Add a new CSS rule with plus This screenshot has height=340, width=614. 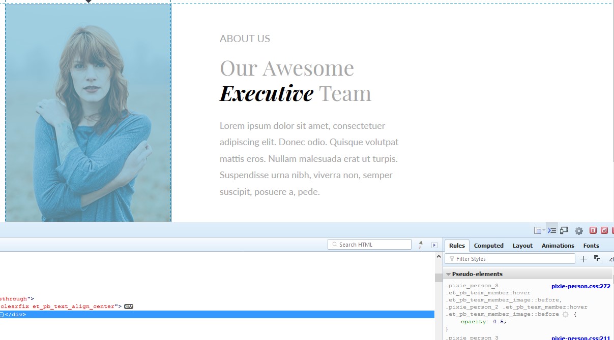click(583, 259)
